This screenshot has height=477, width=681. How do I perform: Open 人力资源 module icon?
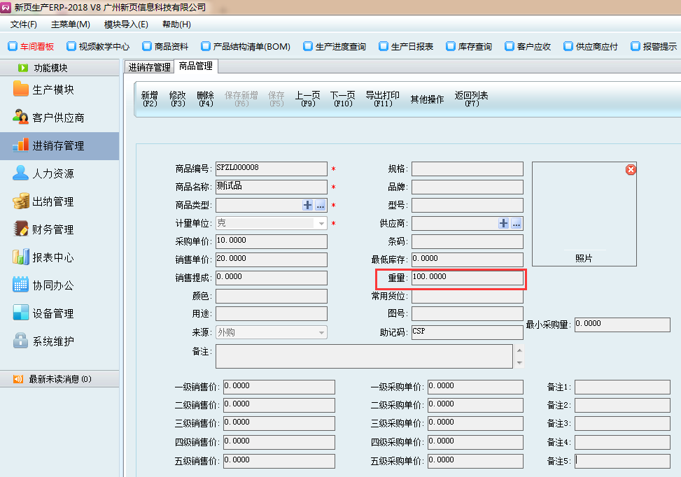click(20, 173)
